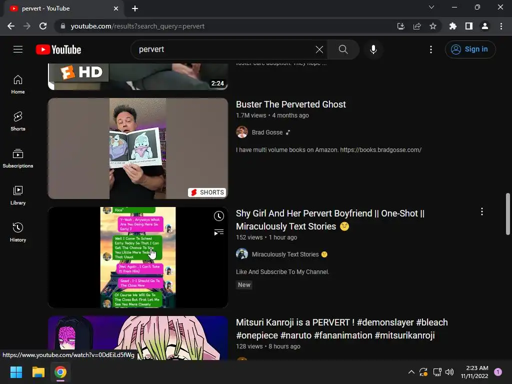Click Buster The Perverted Ghost title
Image resolution: width=512 pixels, height=384 pixels.
click(x=290, y=104)
